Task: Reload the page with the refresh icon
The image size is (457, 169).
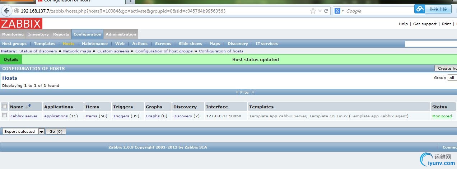Action: coord(326,11)
